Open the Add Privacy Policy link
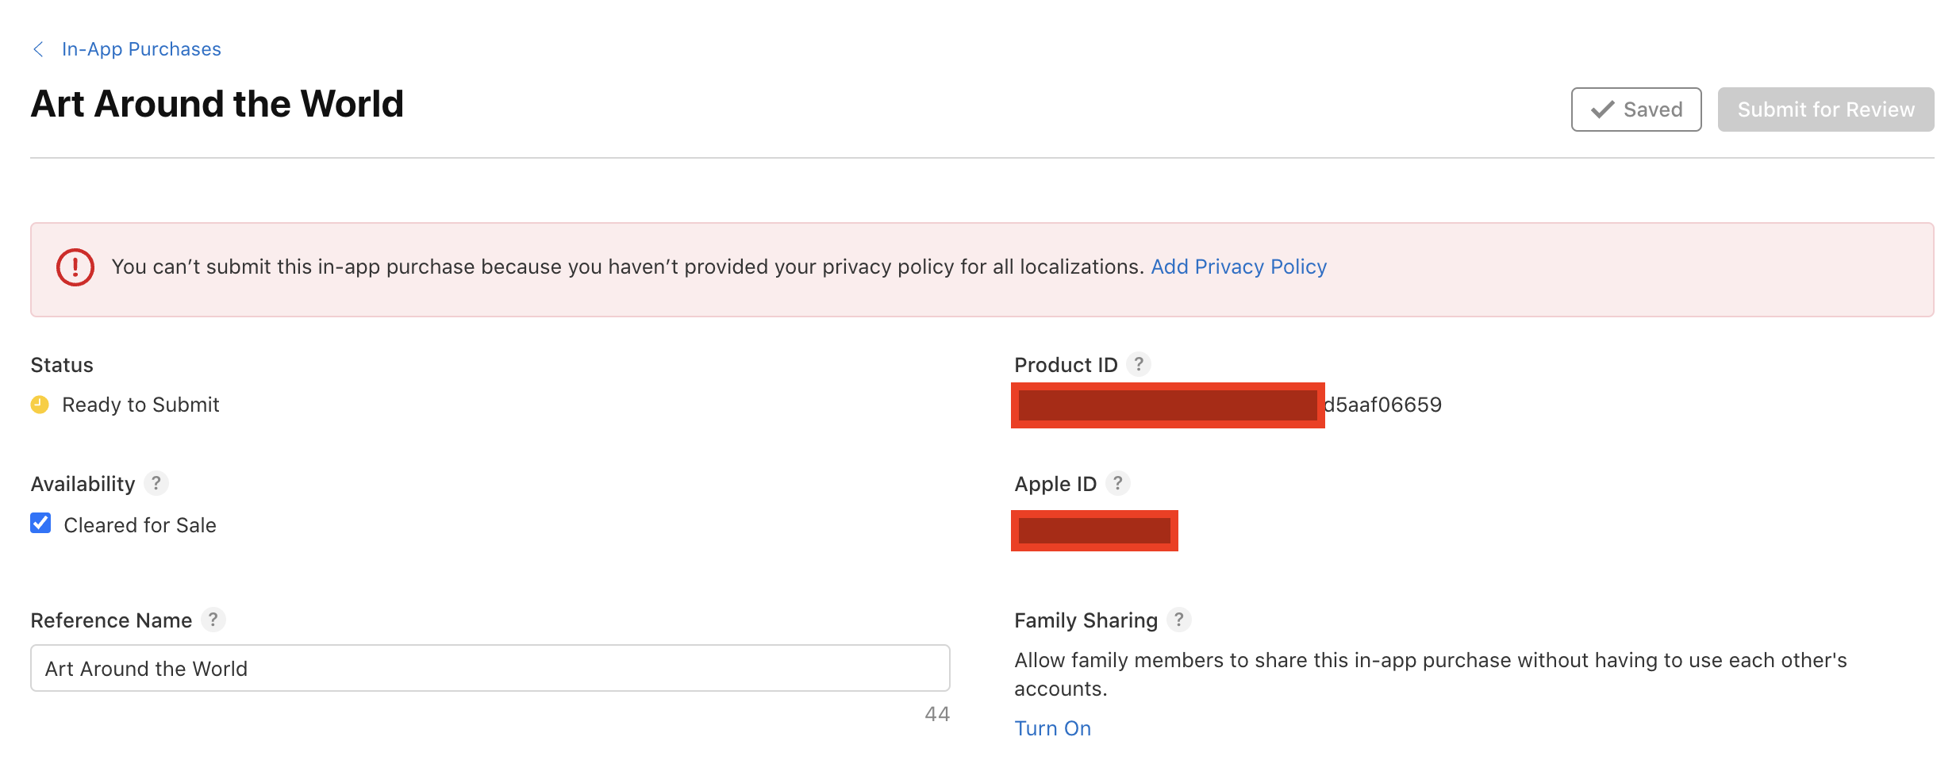Image resolution: width=1960 pixels, height=760 pixels. tap(1238, 267)
